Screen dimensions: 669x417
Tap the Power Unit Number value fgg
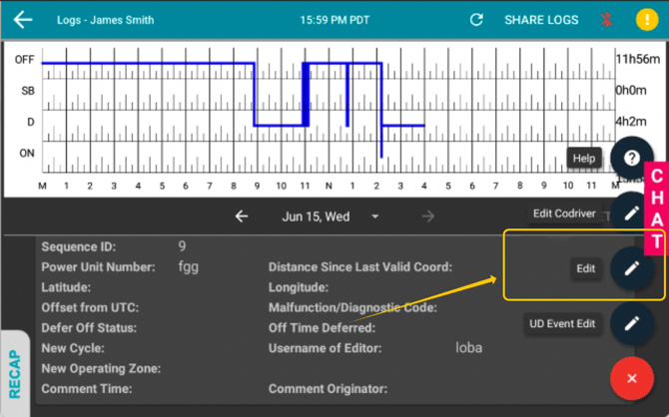click(188, 267)
